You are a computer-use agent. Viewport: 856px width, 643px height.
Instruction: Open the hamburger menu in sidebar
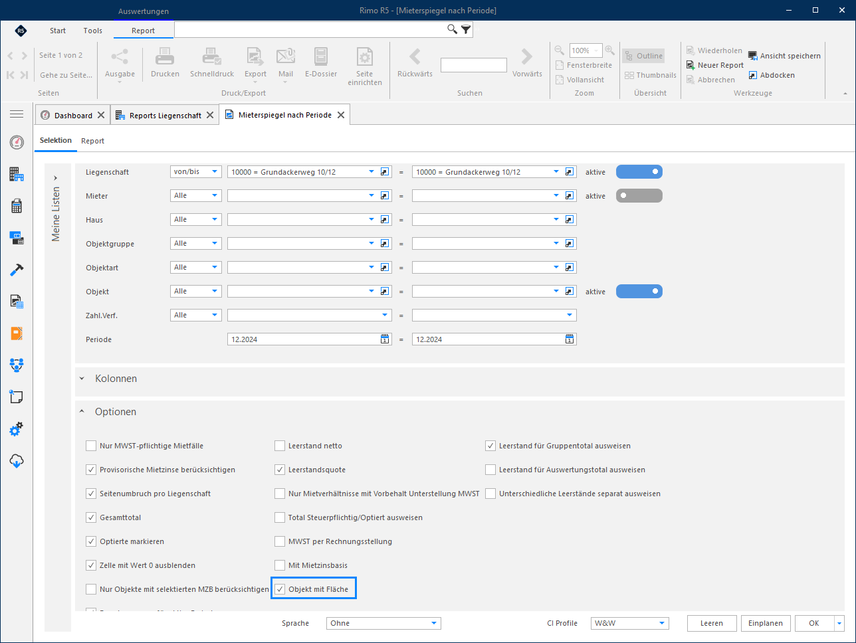(17, 114)
